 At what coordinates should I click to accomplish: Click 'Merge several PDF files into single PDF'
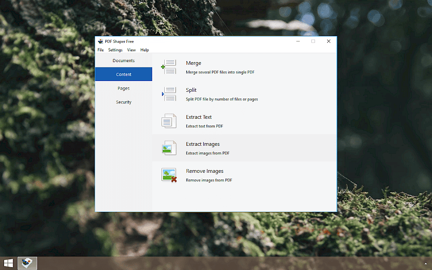point(220,72)
